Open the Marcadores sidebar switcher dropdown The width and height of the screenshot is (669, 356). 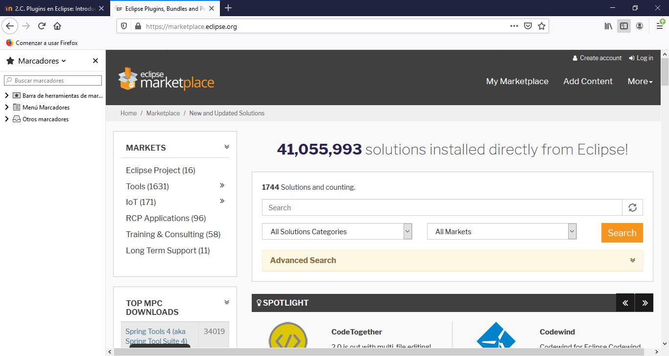(x=42, y=61)
